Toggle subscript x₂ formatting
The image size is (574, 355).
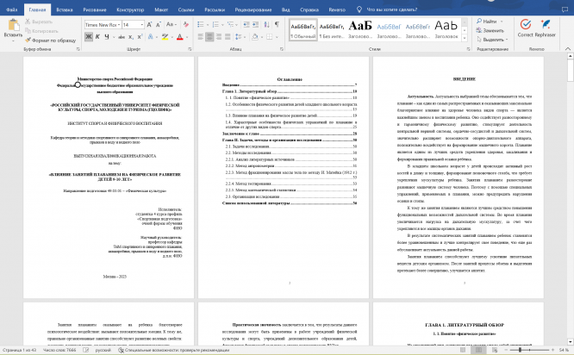point(131,36)
